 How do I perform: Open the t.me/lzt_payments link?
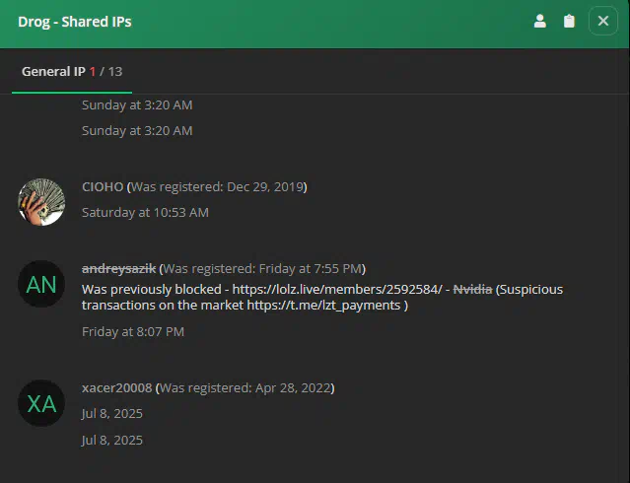coord(323,305)
